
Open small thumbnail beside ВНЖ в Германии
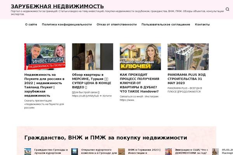[122, 152]
